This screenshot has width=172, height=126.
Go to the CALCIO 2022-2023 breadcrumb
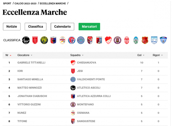tap(26, 3)
